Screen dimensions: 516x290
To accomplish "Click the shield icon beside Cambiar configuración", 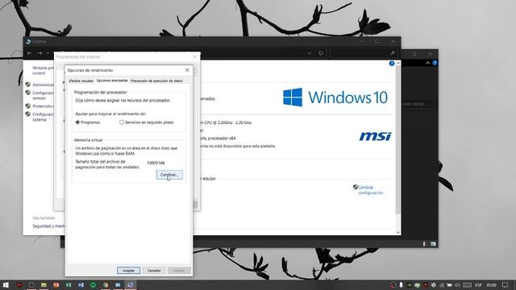I will pyautogui.click(x=355, y=187).
